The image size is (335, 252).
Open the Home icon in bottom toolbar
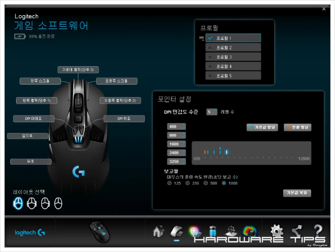point(158,231)
